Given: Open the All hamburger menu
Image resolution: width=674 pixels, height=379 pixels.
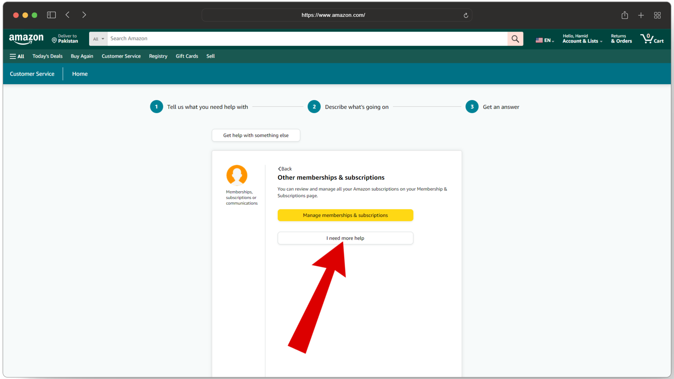Looking at the screenshot, I should 17,56.
